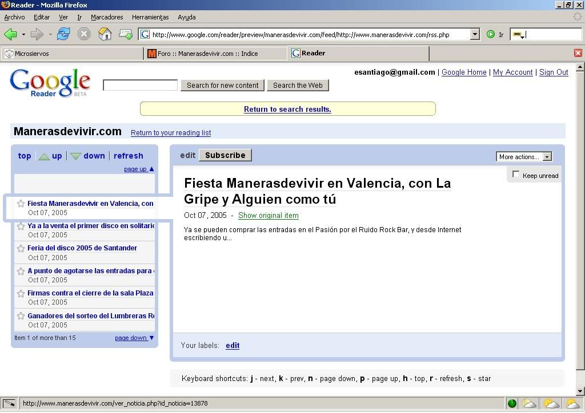This screenshot has height=413, width=585.
Task: Star the Fiesta Manerasdevivir en Valencia item
Action: pyautogui.click(x=21, y=203)
